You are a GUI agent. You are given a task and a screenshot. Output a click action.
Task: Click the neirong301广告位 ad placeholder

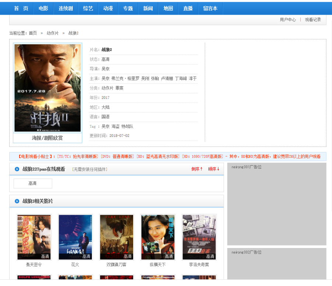[x=277, y=204]
